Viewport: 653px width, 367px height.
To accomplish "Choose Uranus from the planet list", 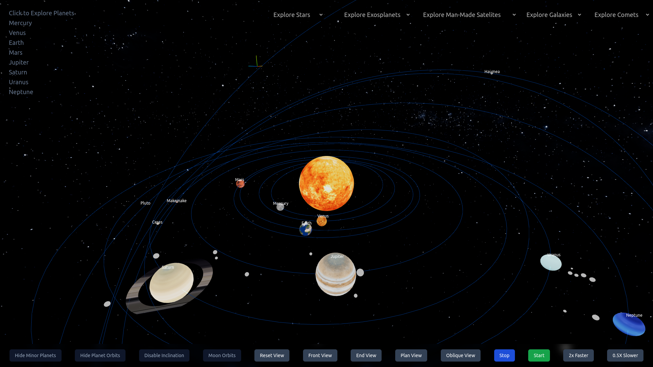I will point(19,82).
